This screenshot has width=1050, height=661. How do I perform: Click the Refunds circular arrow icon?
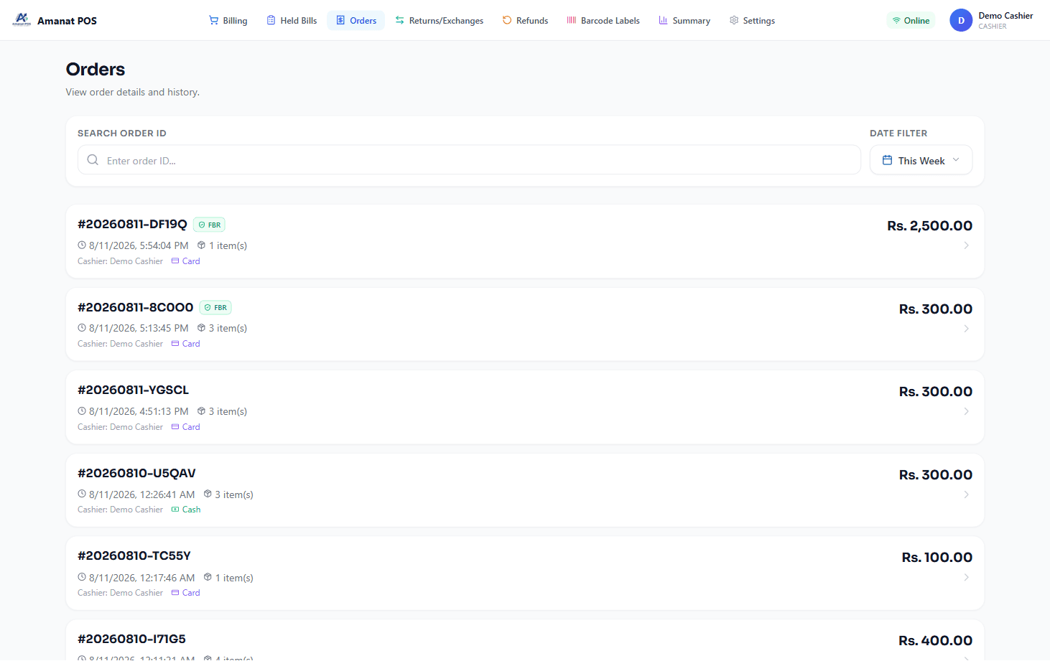(x=507, y=20)
